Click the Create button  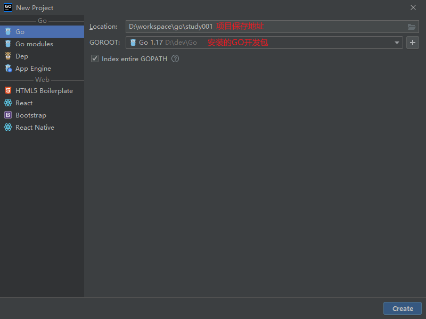pos(403,308)
